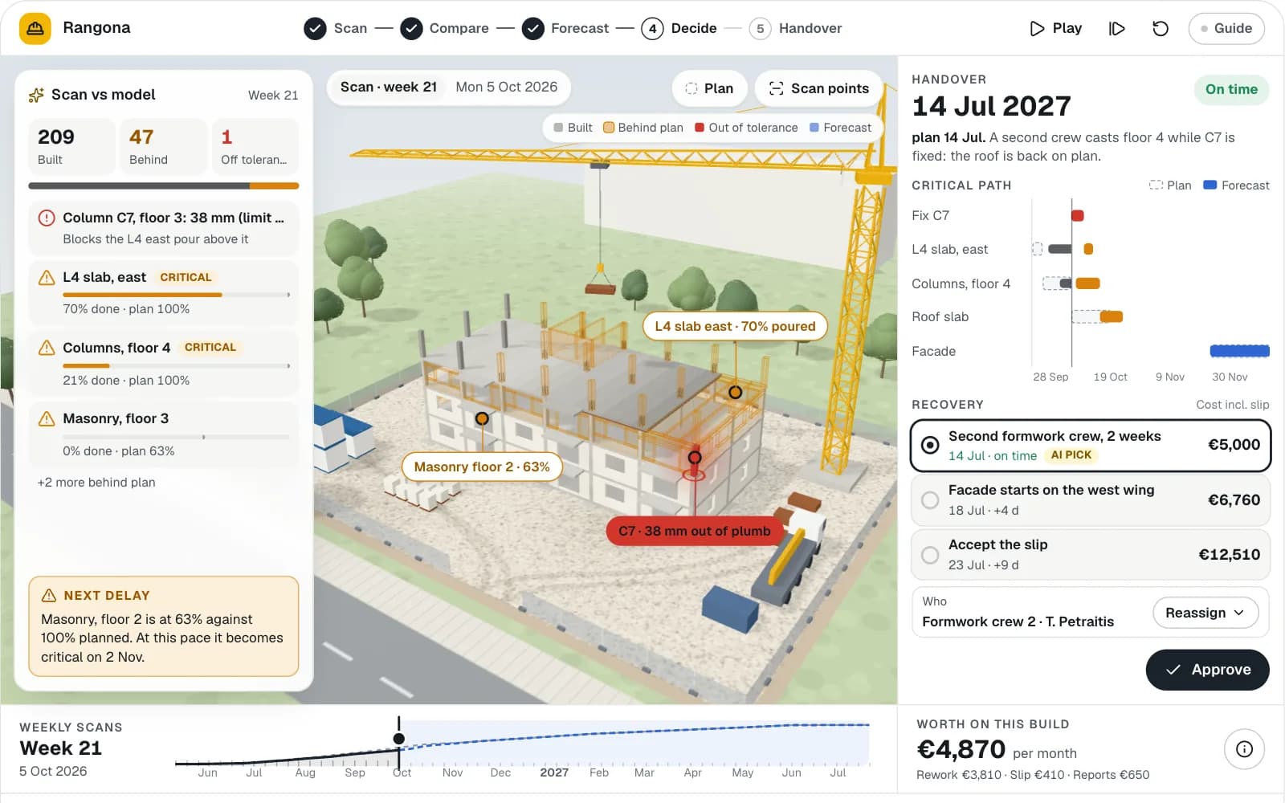Click the Week 21 heading in Weekly Scans
Screen dimensions: 1285x803
coord(61,748)
